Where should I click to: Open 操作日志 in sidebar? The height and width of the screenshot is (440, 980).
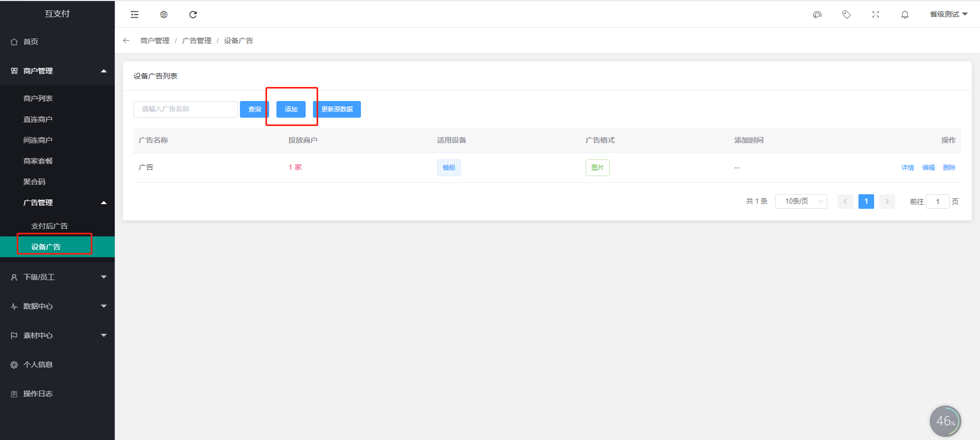57,394
